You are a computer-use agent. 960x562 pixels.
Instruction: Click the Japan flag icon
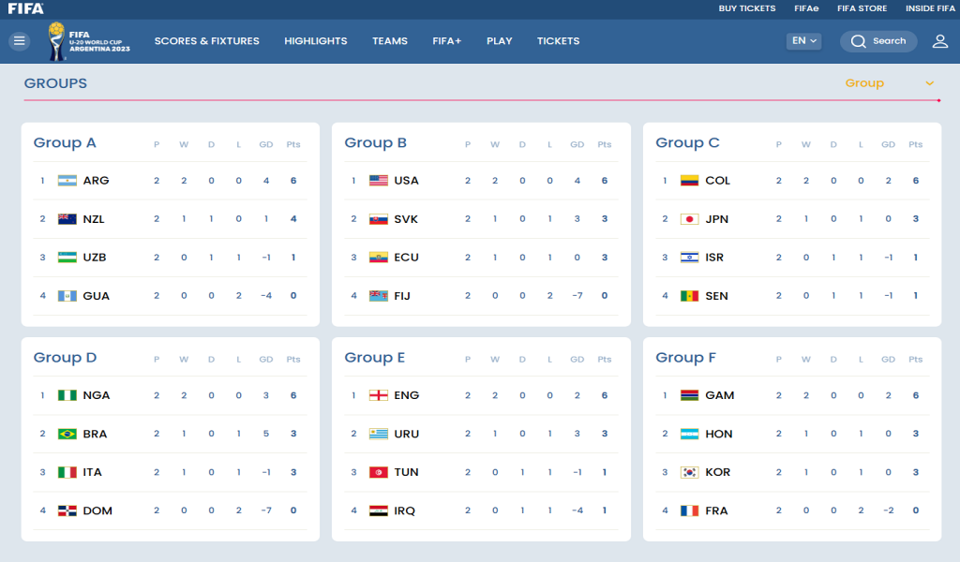689,219
